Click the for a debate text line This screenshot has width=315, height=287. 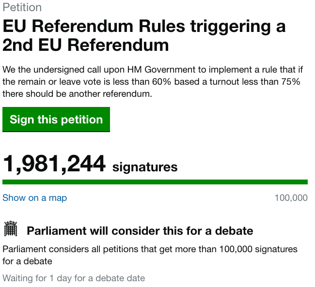pos(27,261)
